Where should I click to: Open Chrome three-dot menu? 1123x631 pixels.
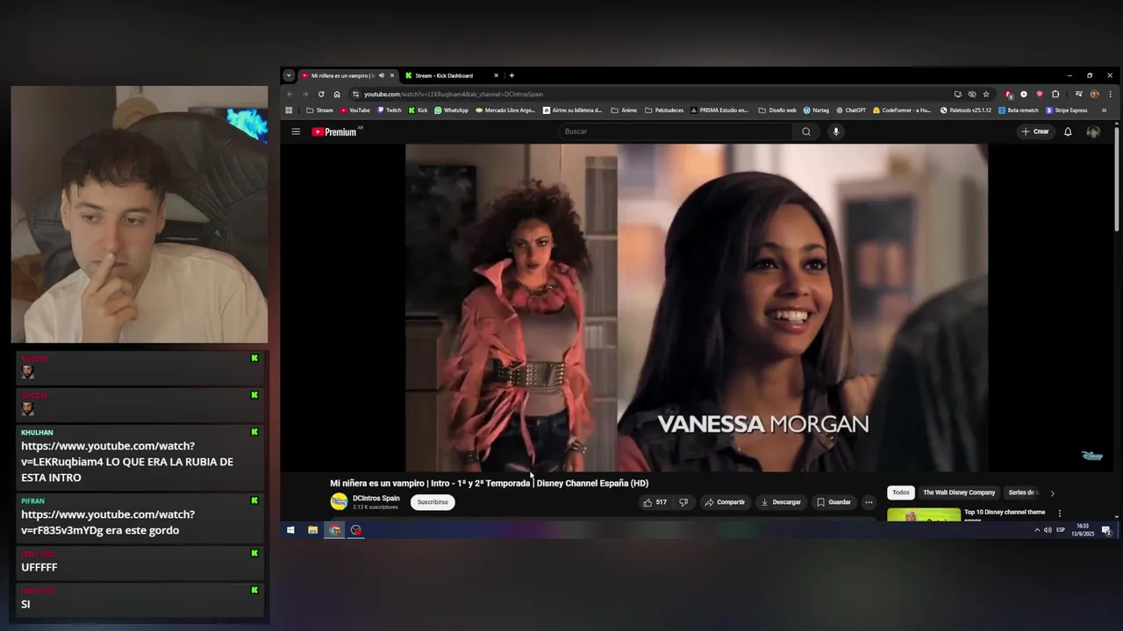pos(1110,94)
